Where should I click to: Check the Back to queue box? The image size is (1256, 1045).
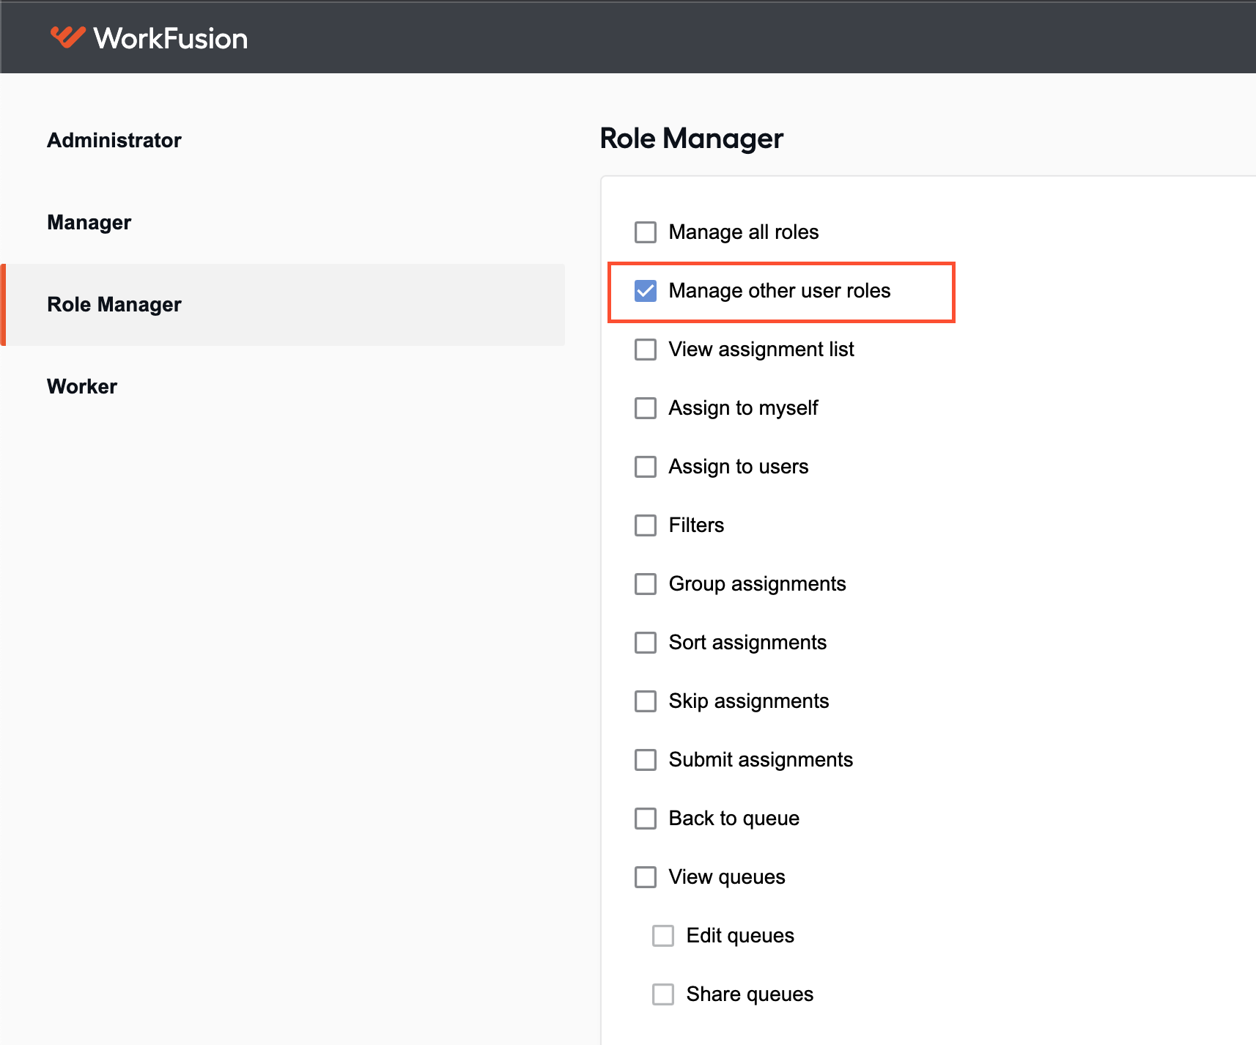tap(646, 819)
